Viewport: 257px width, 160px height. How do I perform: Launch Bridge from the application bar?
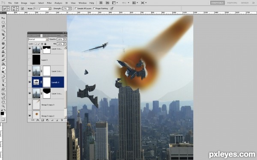[101, 3]
